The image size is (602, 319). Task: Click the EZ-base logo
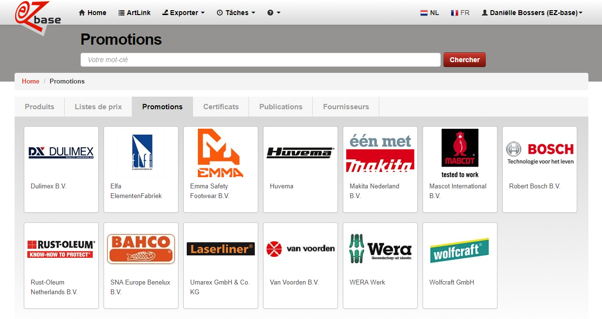38,17
